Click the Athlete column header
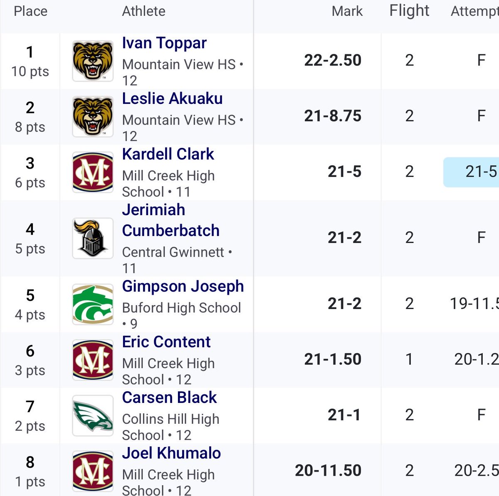This screenshot has width=499, height=496. pyautogui.click(x=143, y=11)
